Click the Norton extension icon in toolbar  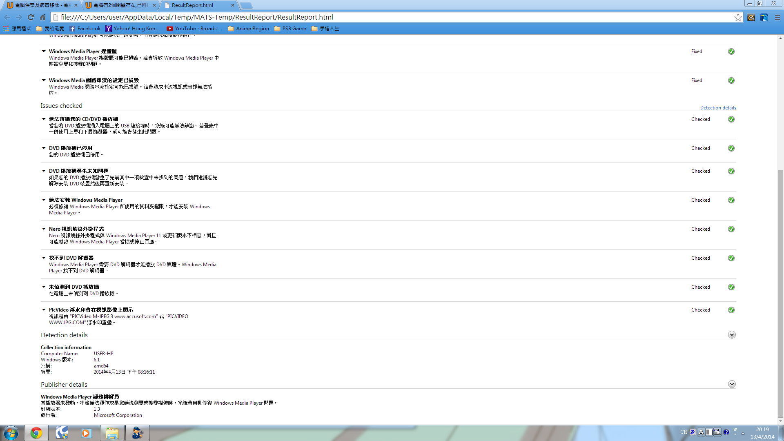coord(751,17)
